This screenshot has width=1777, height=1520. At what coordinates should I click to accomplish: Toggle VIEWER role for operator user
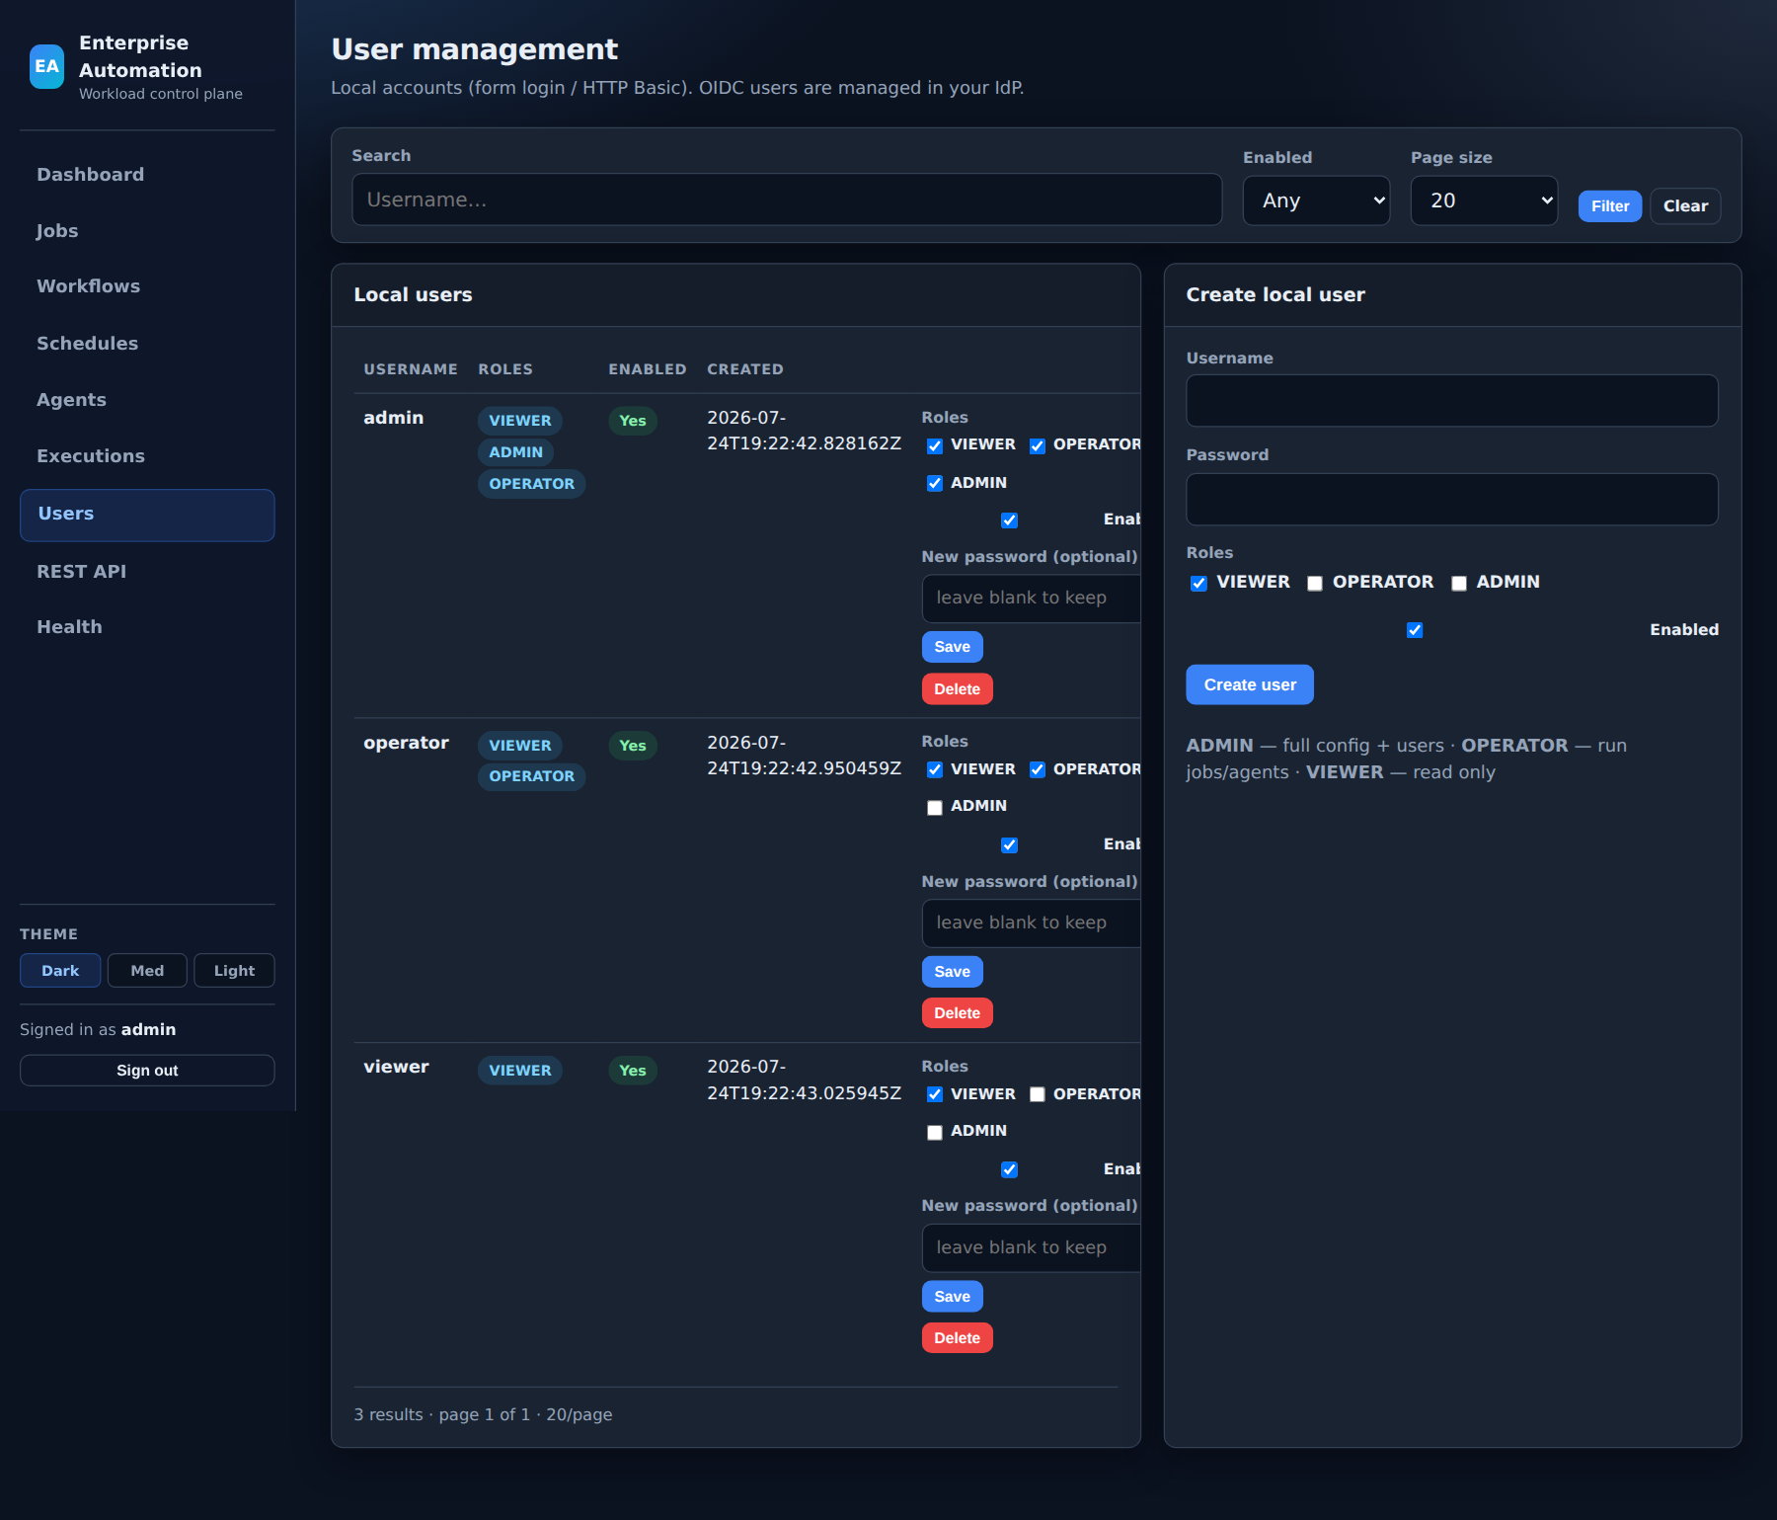pos(935,770)
